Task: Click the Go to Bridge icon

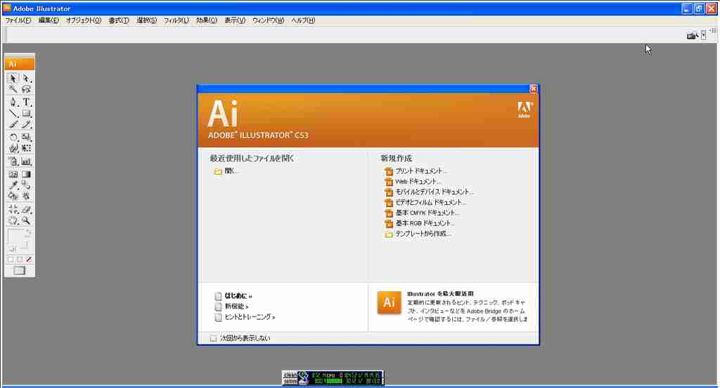Action: pyautogui.click(x=692, y=35)
